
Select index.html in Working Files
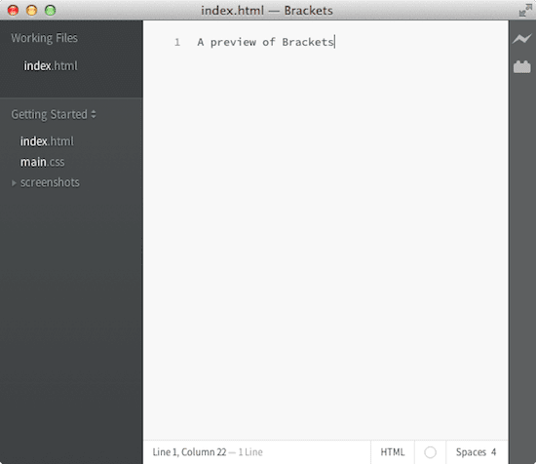coord(51,65)
